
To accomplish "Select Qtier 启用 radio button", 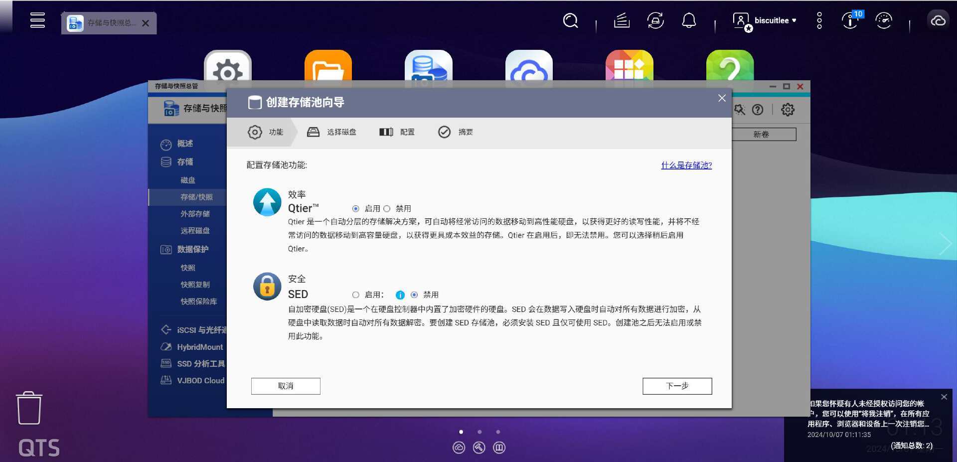I will (355, 209).
